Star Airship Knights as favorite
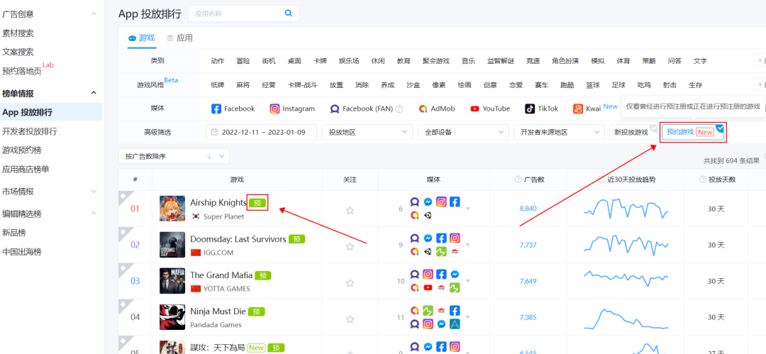The image size is (766, 354). (350, 210)
